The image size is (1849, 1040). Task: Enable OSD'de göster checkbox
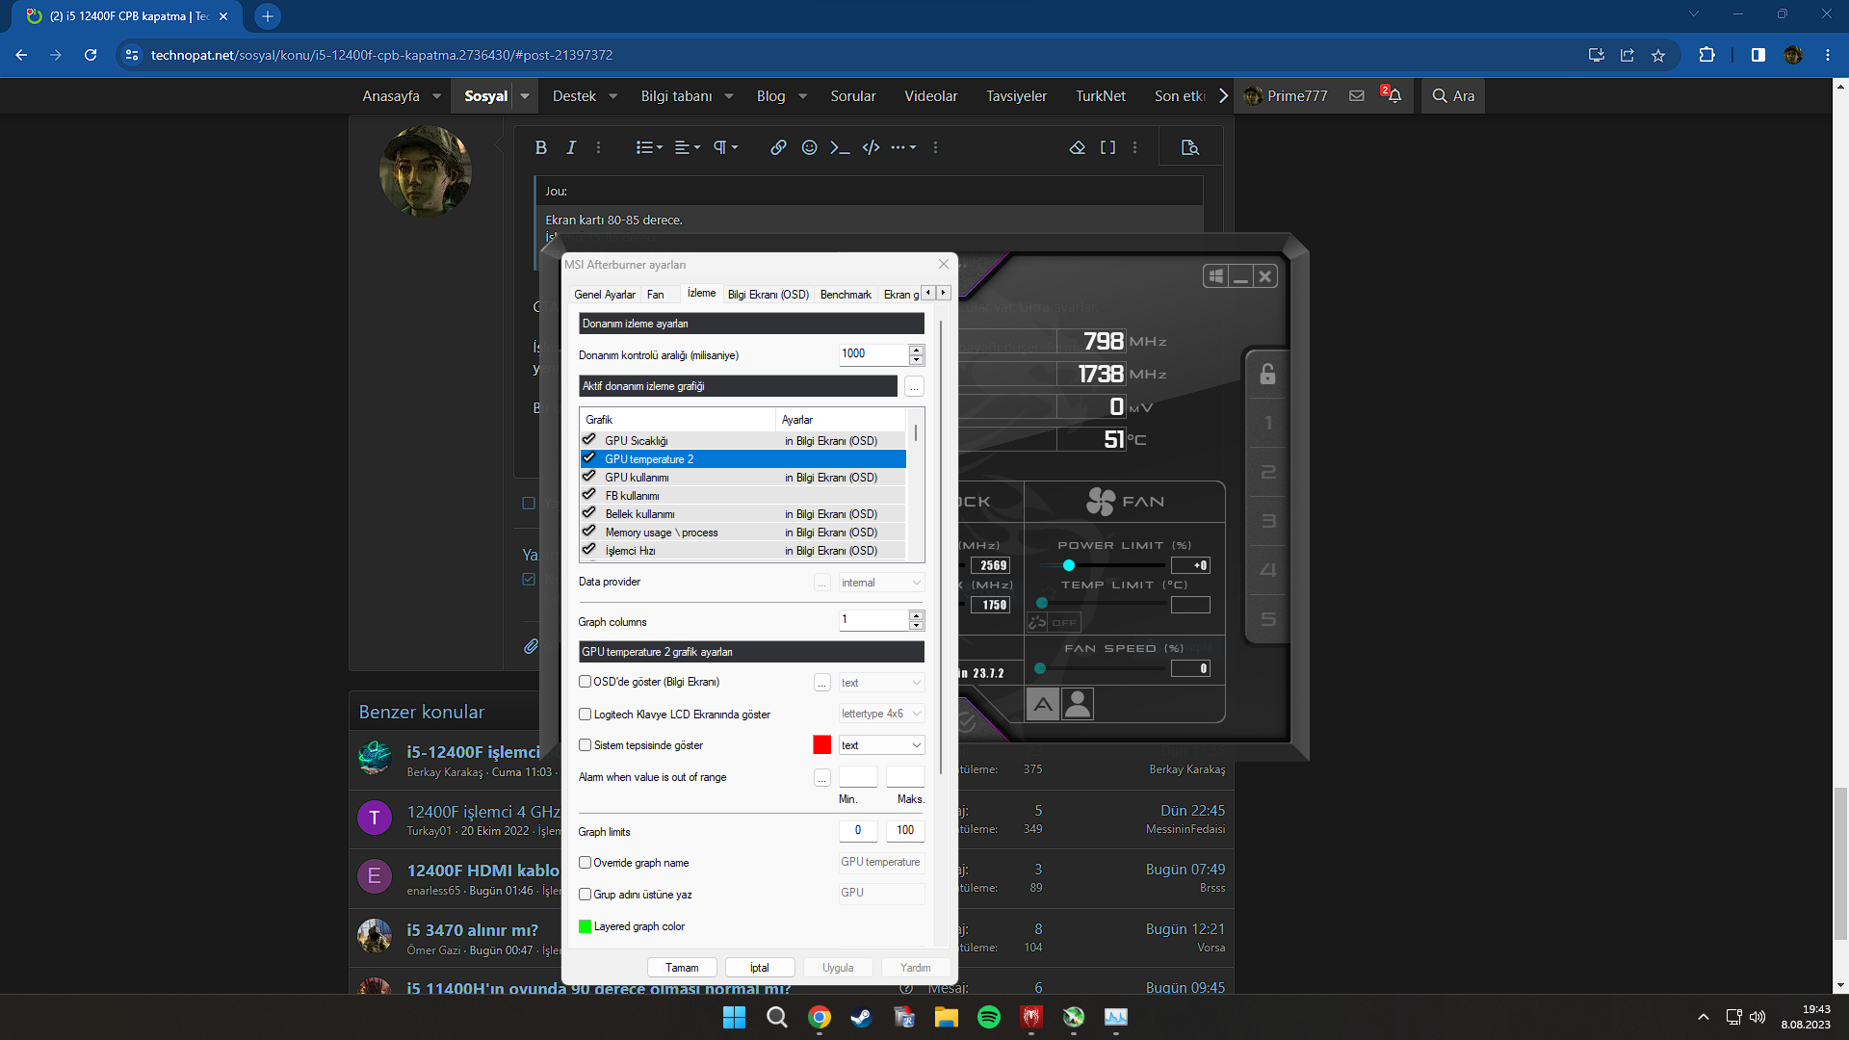click(585, 682)
